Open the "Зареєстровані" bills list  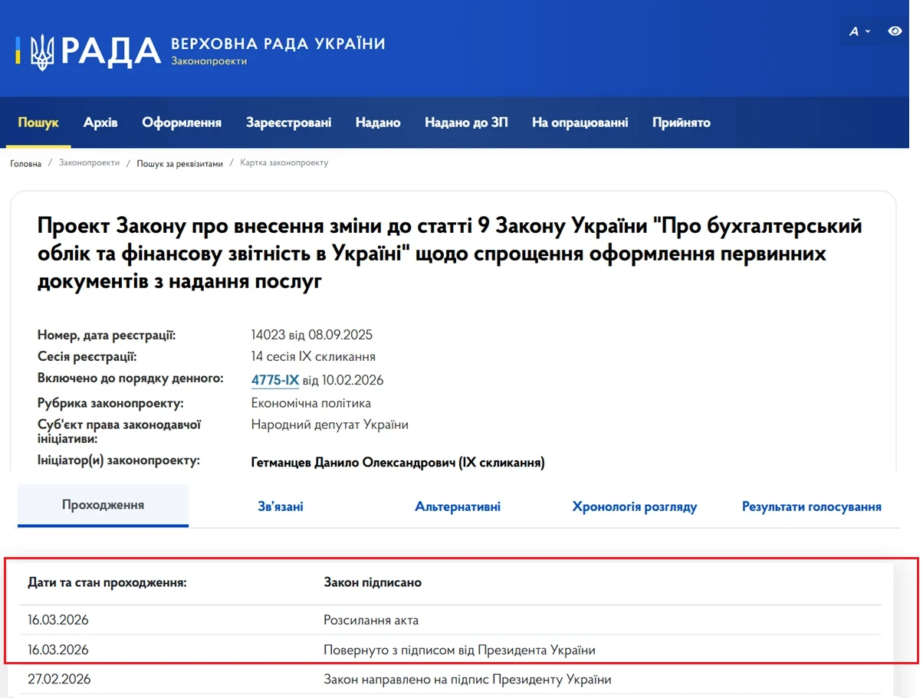tap(289, 122)
